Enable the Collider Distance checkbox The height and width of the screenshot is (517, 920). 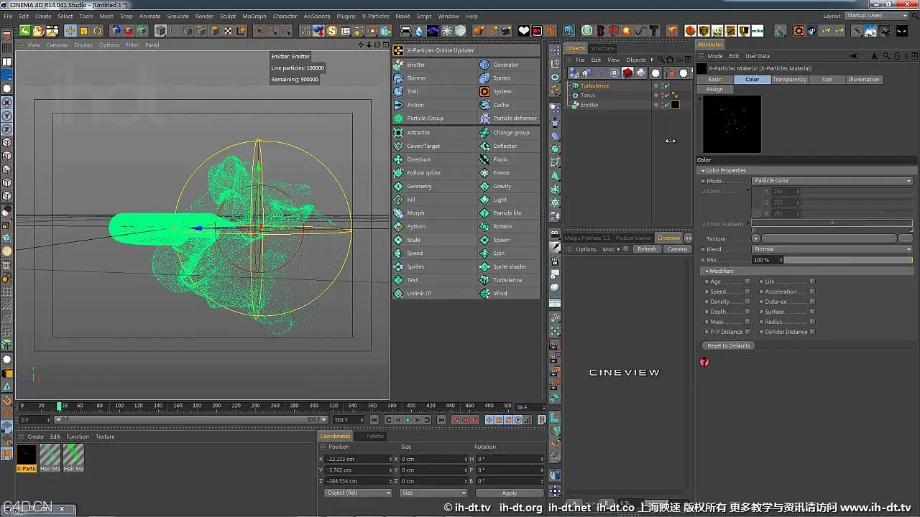click(812, 332)
